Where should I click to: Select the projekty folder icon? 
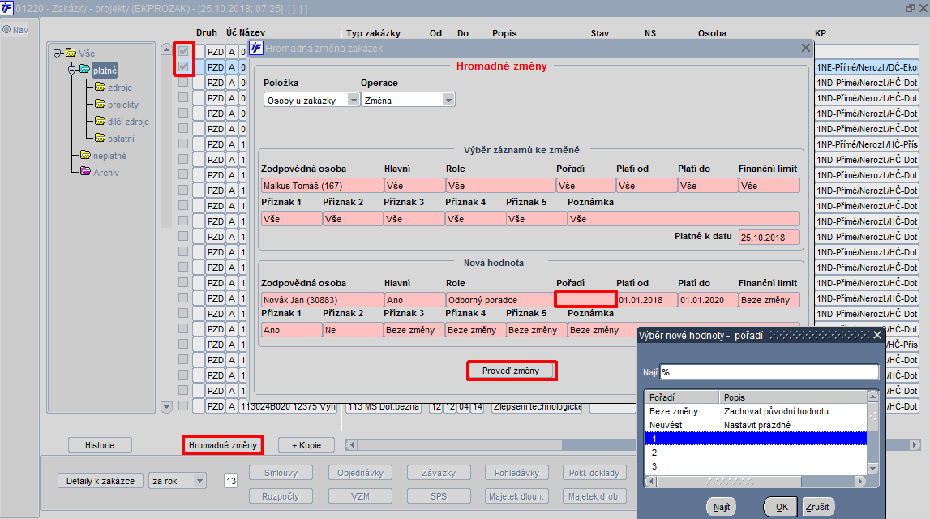[x=100, y=104]
